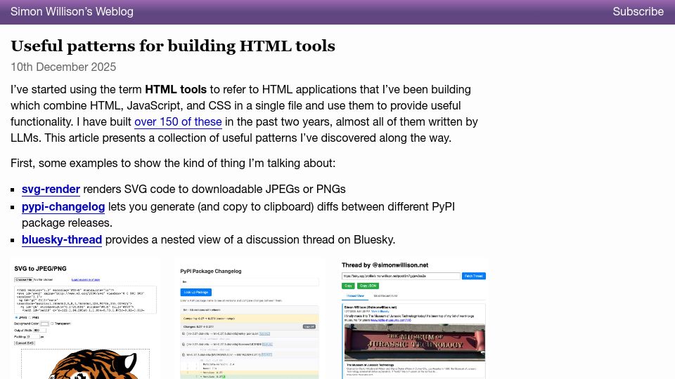Open the bluesky-thread tool link
Viewport: 675px width, 379px height.
[62, 240]
